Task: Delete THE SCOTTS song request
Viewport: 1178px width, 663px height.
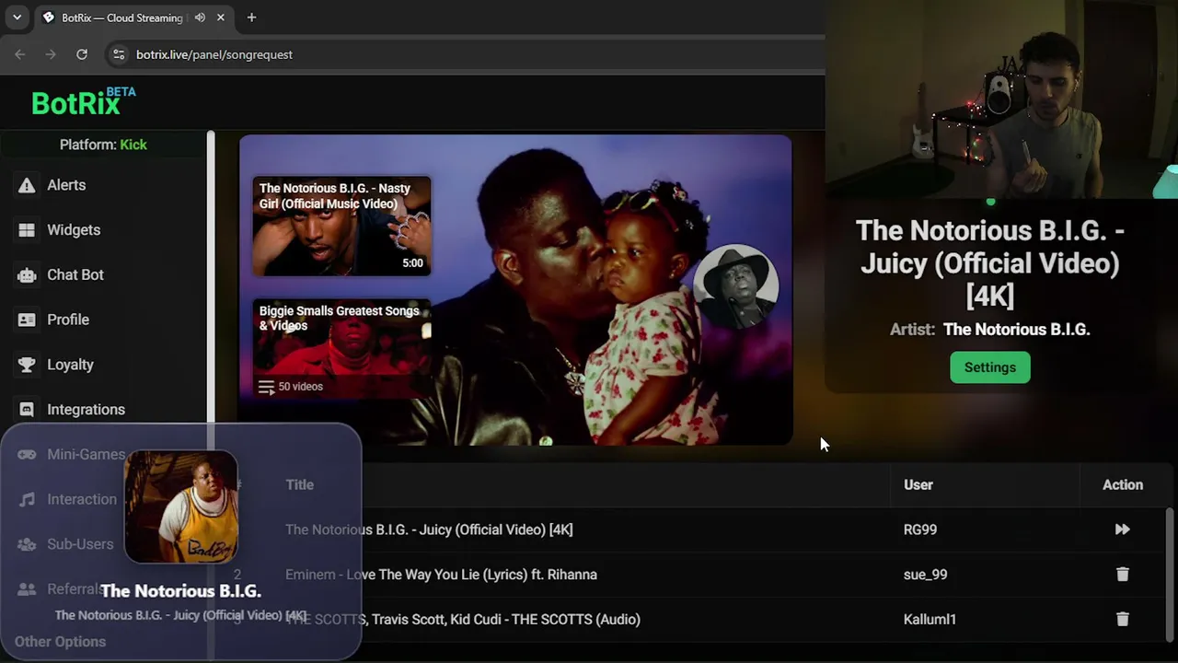Action: pyautogui.click(x=1122, y=620)
